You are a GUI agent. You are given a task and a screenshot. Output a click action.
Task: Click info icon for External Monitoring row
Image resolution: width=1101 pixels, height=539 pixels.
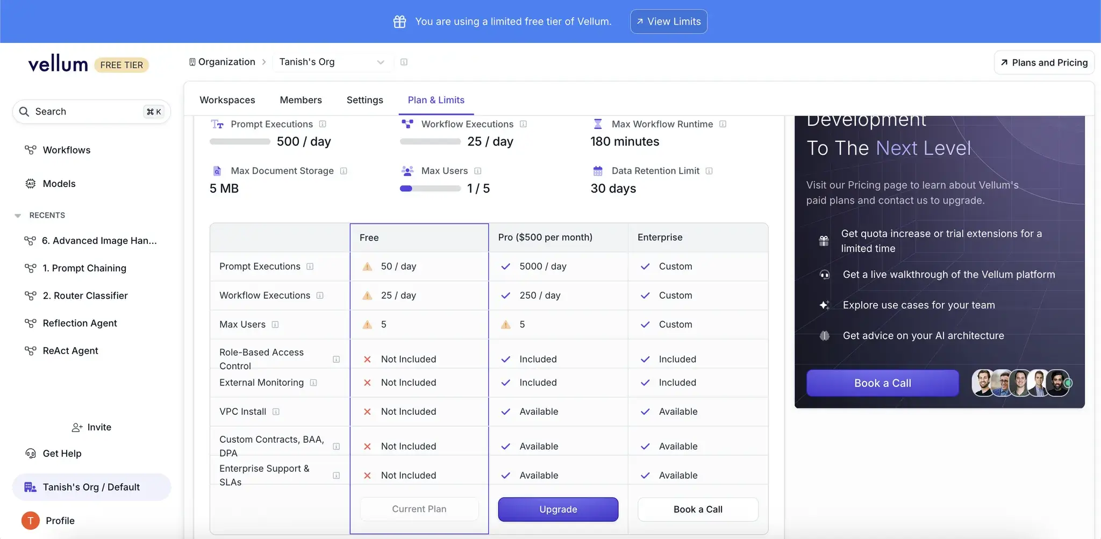pos(313,383)
